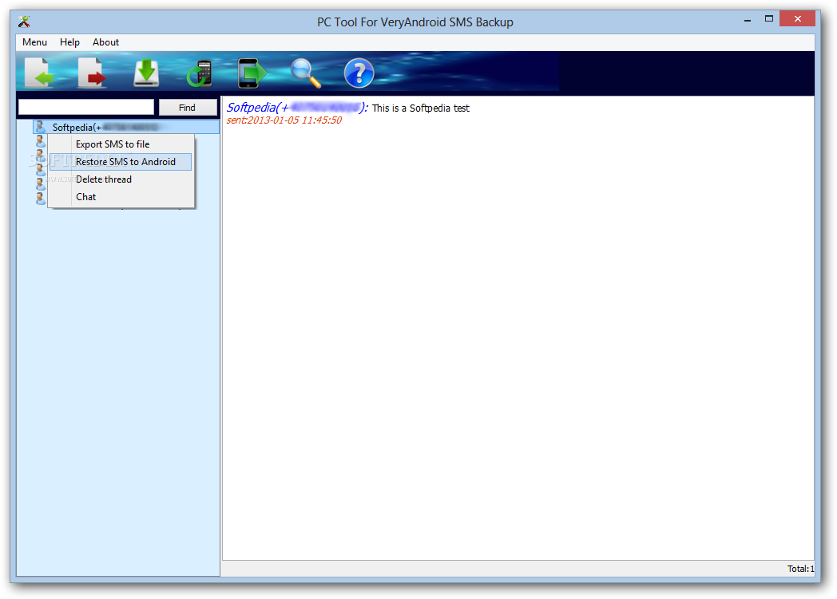Viewport: 837px width, 599px height.
Task: Click the magnifying glass search icon
Action: click(x=305, y=73)
